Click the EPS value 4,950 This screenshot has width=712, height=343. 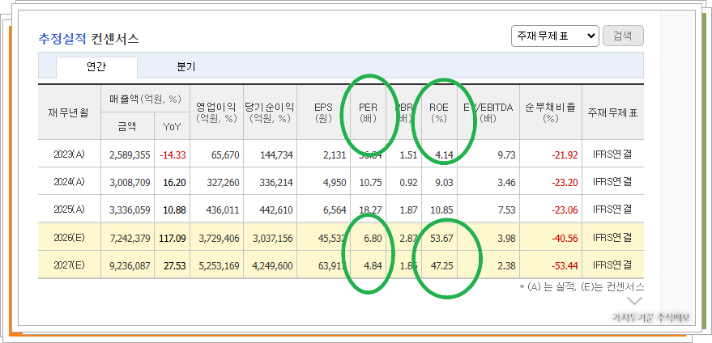[x=335, y=183]
